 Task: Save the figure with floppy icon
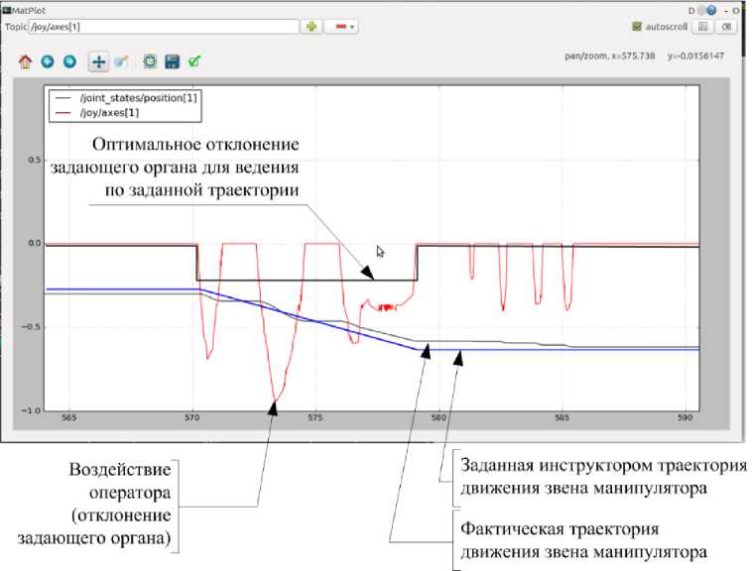click(173, 61)
